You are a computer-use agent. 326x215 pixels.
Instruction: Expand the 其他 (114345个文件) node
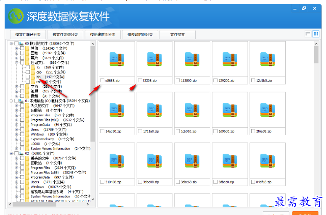tap(17, 48)
